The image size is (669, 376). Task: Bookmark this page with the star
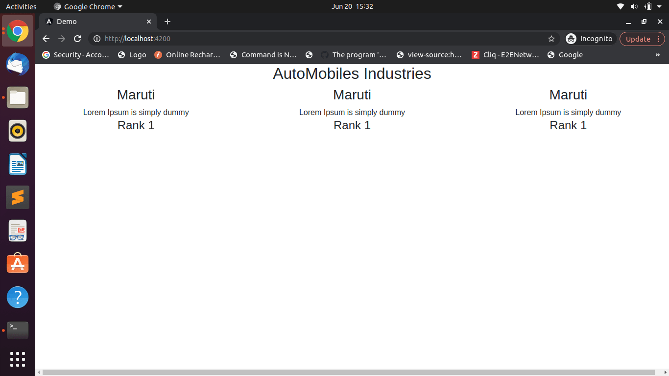coord(551,39)
